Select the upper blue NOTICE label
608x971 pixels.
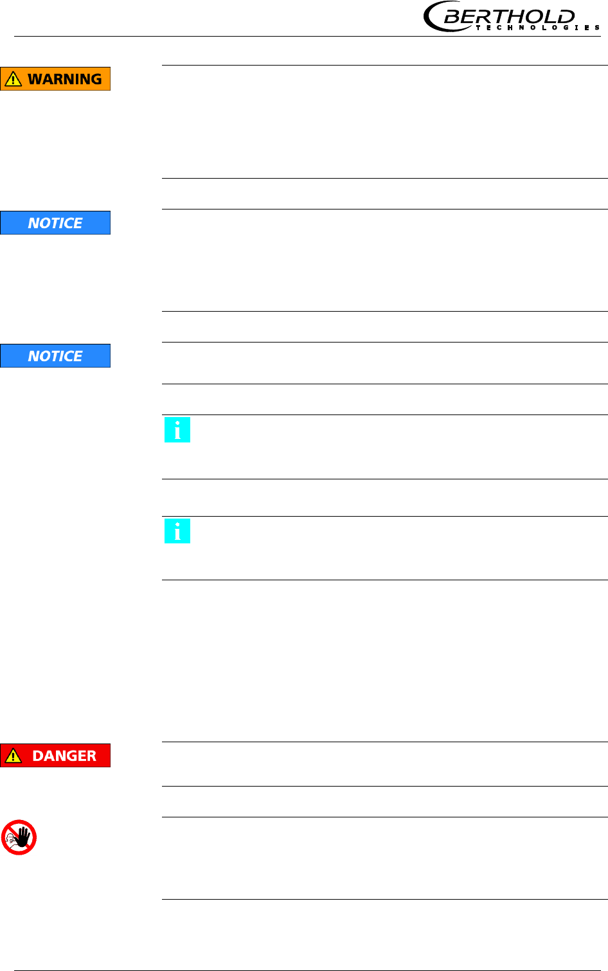point(55,223)
